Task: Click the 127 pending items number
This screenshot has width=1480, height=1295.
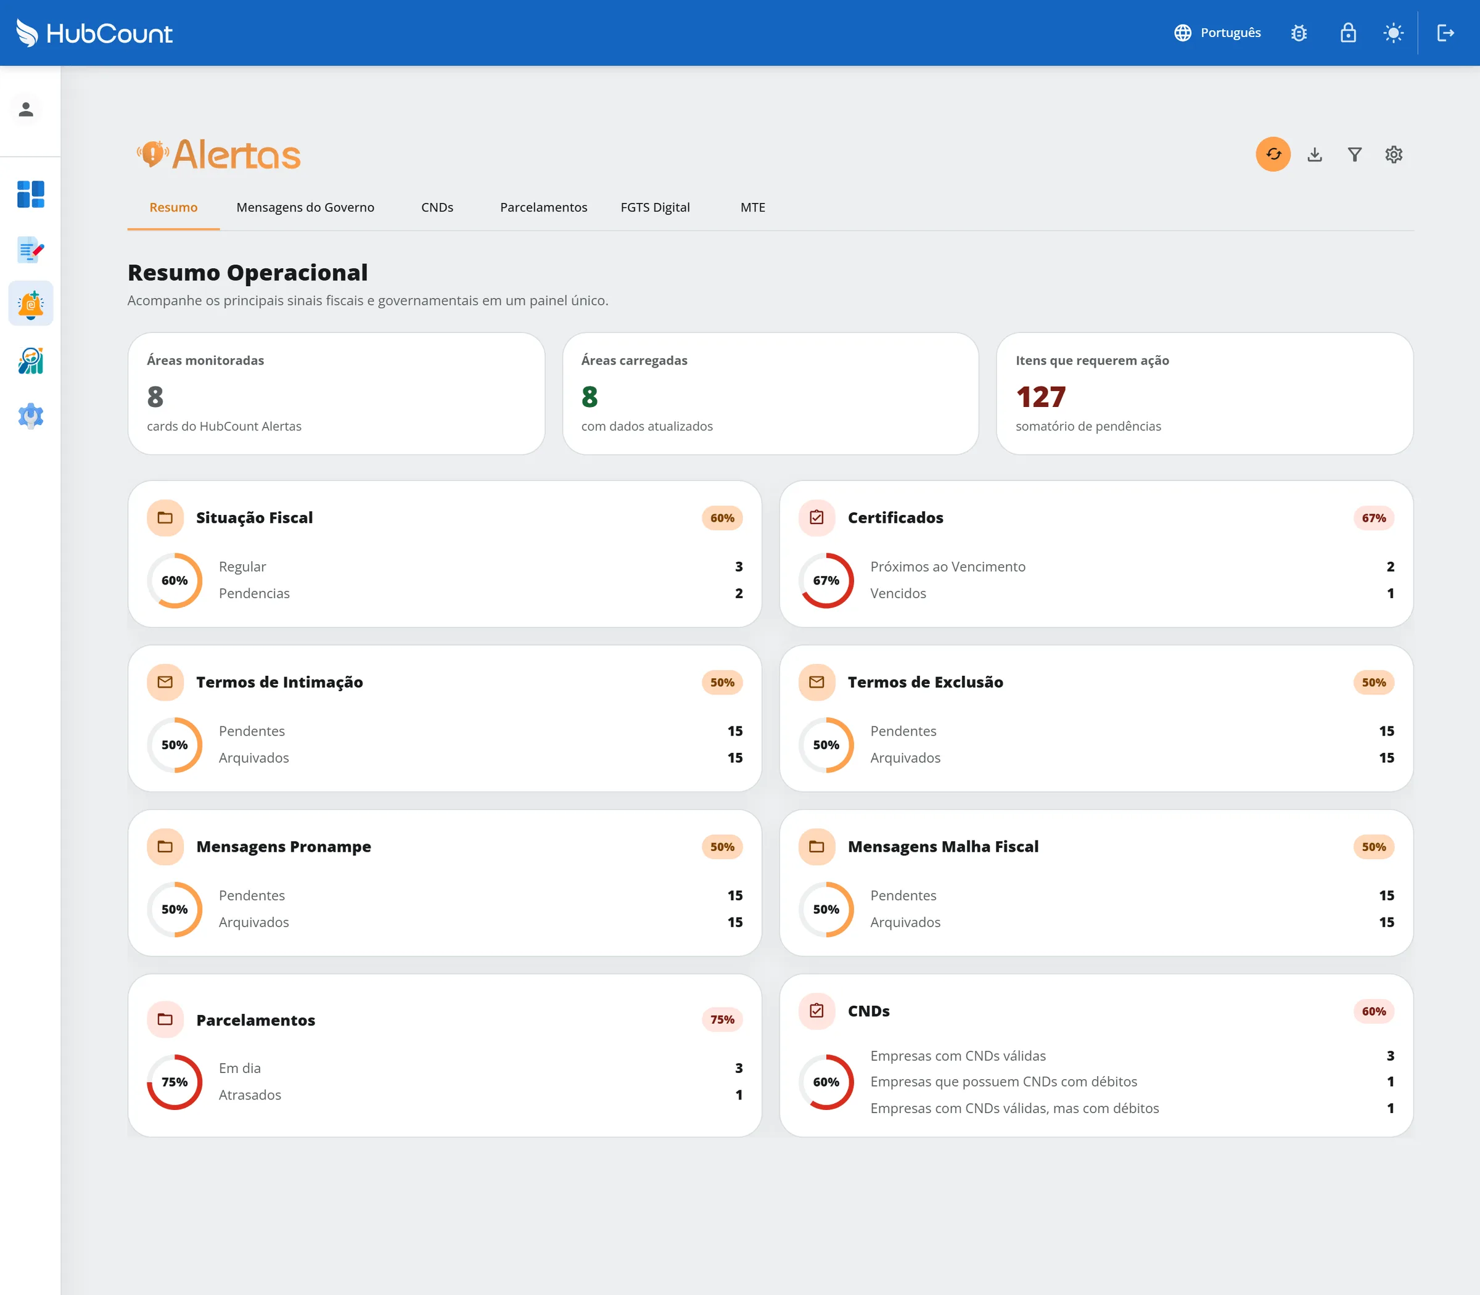Action: click(1041, 397)
